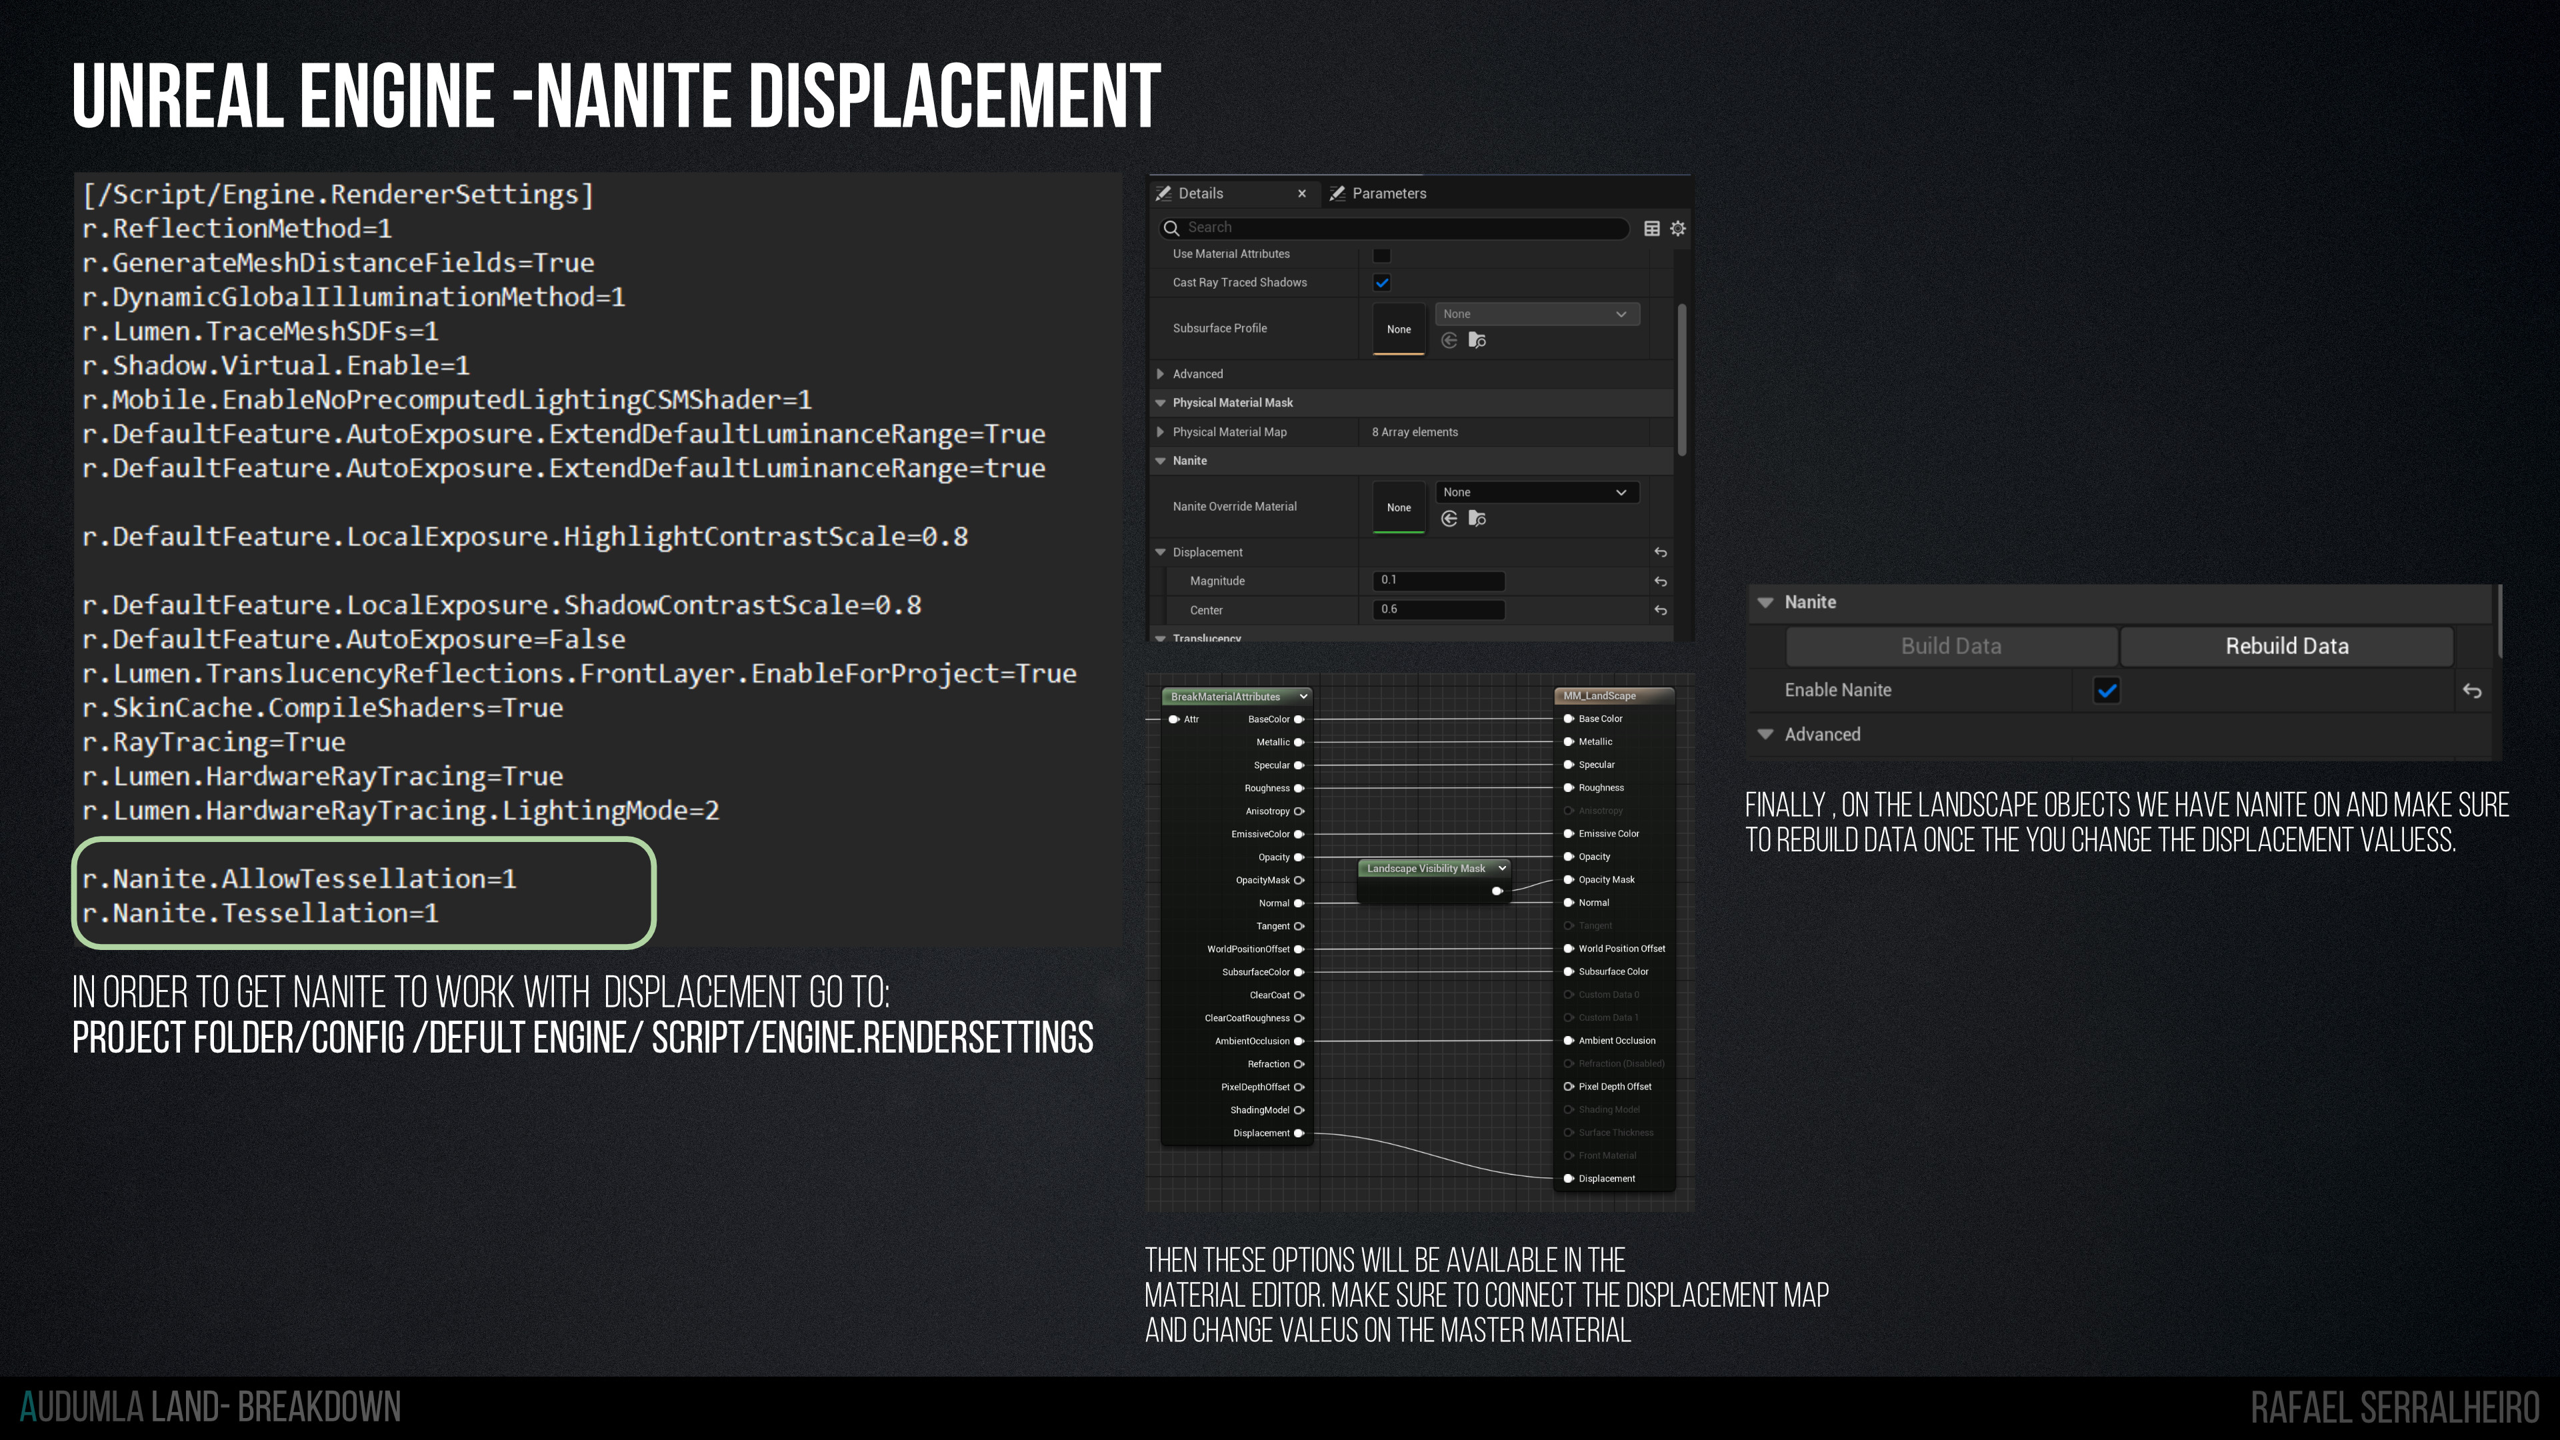Expand the Physical Material Map array
2560x1440 pixels.
(1160, 432)
